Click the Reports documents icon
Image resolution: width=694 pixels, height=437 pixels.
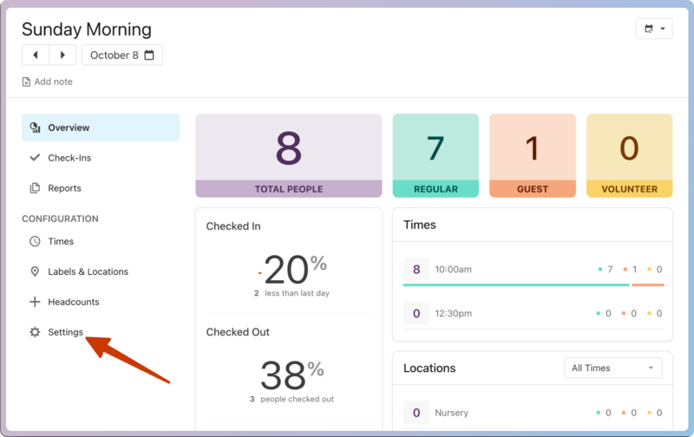(36, 188)
